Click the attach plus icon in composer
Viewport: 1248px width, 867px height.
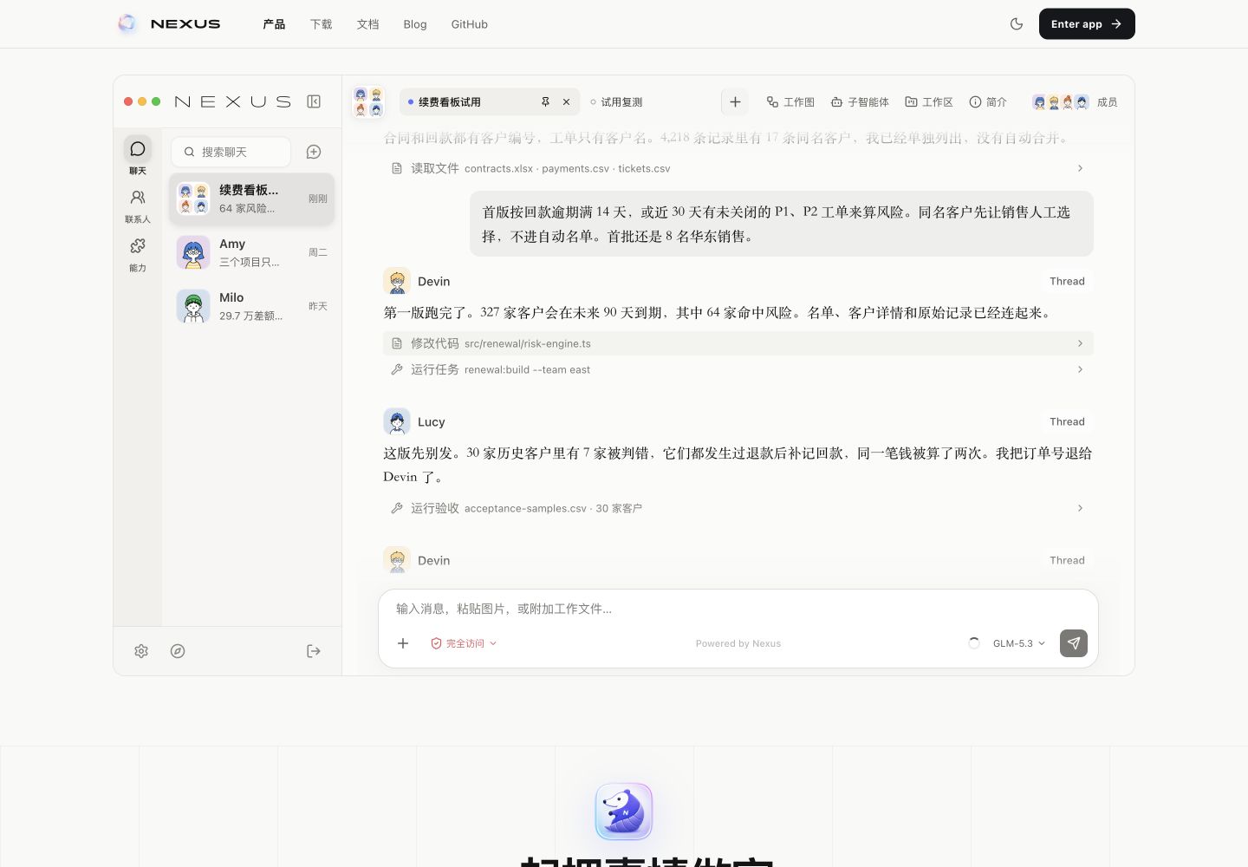(403, 643)
